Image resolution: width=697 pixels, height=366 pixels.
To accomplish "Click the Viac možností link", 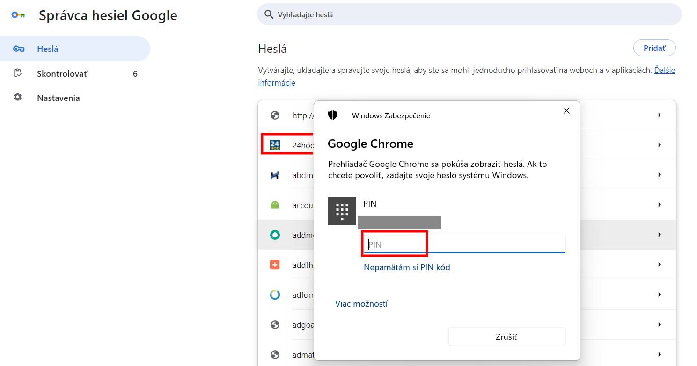I will [361, 304].
